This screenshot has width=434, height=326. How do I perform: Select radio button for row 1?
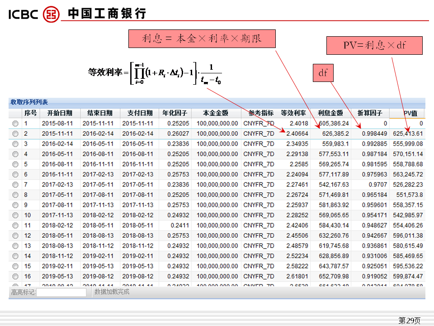tap(15, 123)
